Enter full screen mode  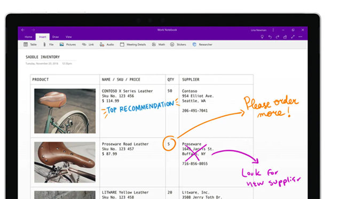[293, 37]
